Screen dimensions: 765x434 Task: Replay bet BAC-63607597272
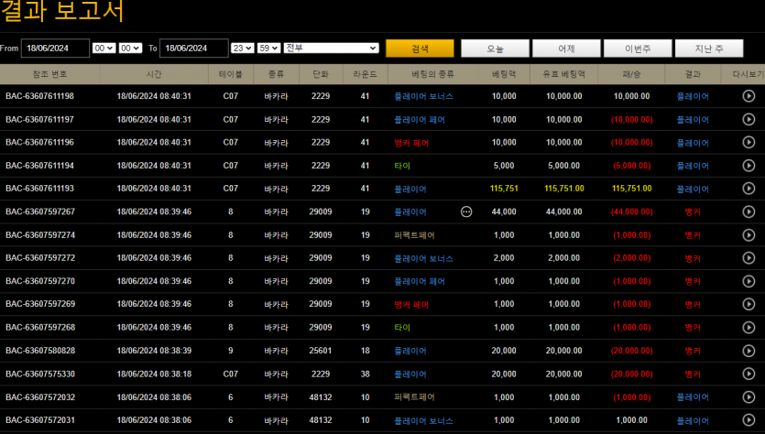749,258
